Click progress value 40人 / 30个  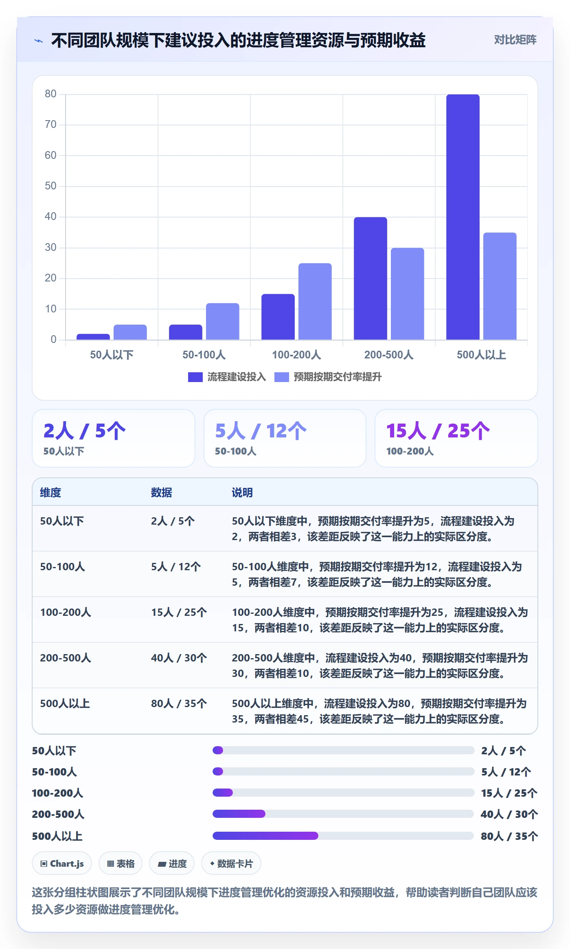509,814
